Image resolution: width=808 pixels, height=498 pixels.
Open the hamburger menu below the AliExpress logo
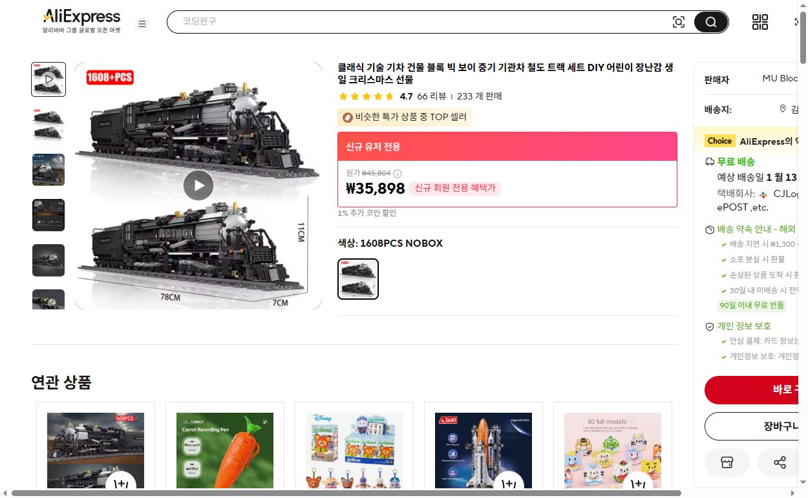(x=142, y=23)
